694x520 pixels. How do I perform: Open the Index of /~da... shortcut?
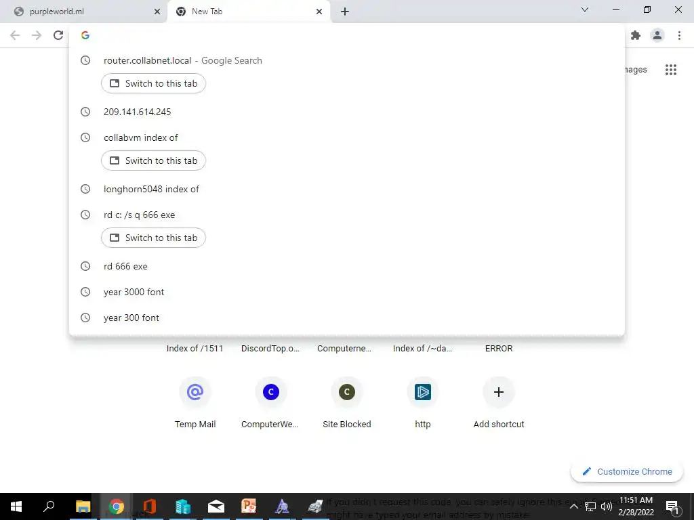point(423,349)
